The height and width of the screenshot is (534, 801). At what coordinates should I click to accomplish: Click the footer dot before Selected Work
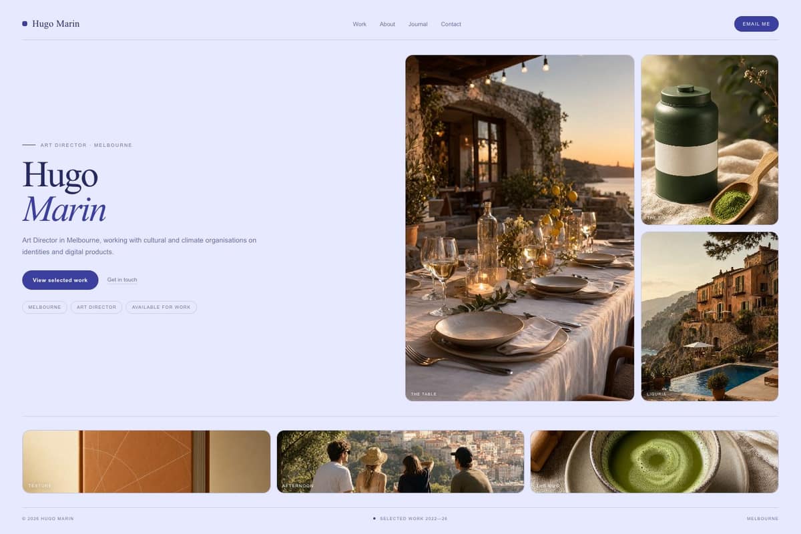[x=374, y=518]
